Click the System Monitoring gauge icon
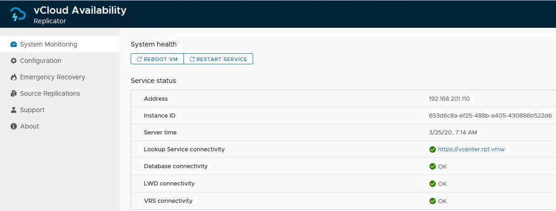This screenshot has height=211, width=556. [14, 44]
